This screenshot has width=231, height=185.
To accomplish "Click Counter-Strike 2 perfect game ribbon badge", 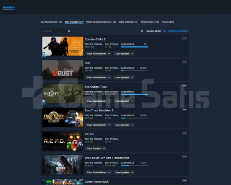I will tap(44, 55).
